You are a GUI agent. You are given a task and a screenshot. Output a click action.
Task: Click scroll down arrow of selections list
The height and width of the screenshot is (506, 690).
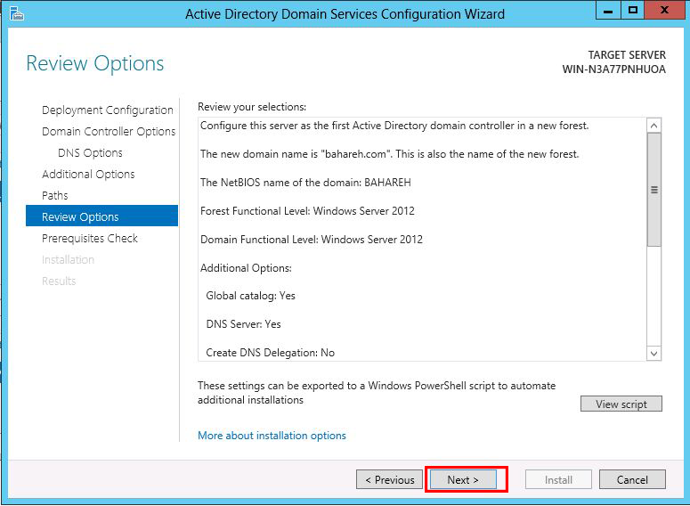653,353
